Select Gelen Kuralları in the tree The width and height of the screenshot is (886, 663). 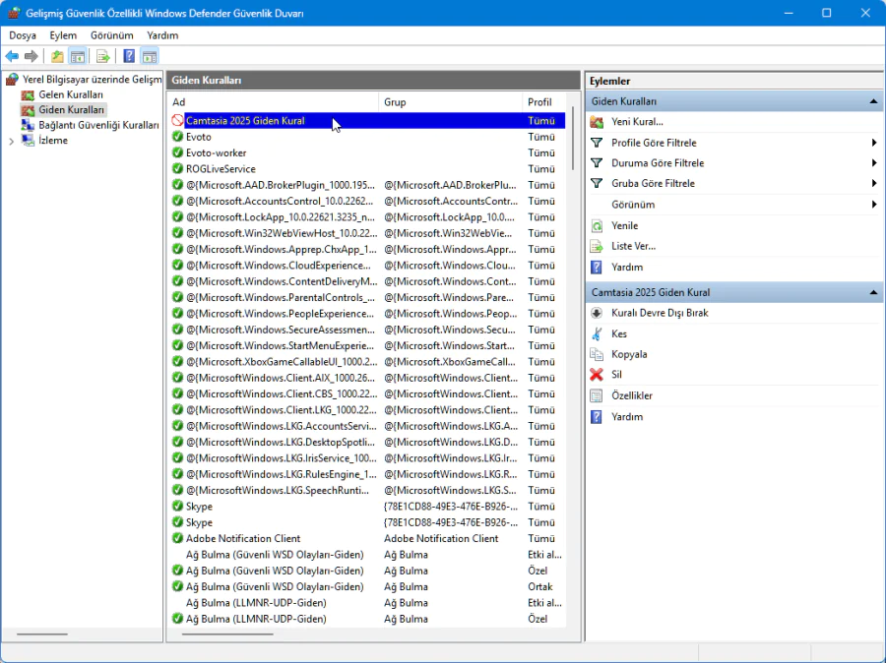(x=70, y=94)
